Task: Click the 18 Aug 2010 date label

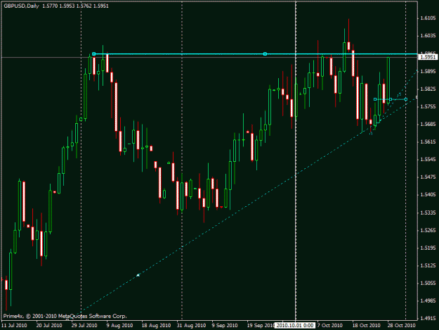Action: coord(156,326)
